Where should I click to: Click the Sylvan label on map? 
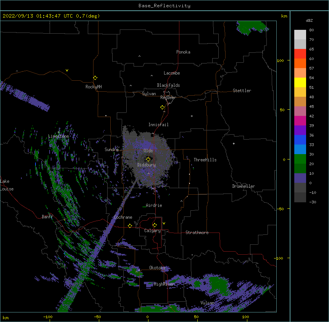[149, 94]
